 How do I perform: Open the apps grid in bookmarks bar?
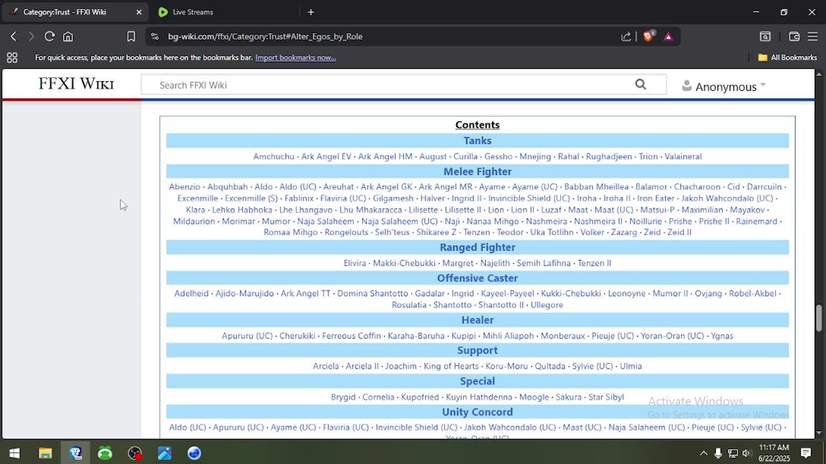click(12, 57)
